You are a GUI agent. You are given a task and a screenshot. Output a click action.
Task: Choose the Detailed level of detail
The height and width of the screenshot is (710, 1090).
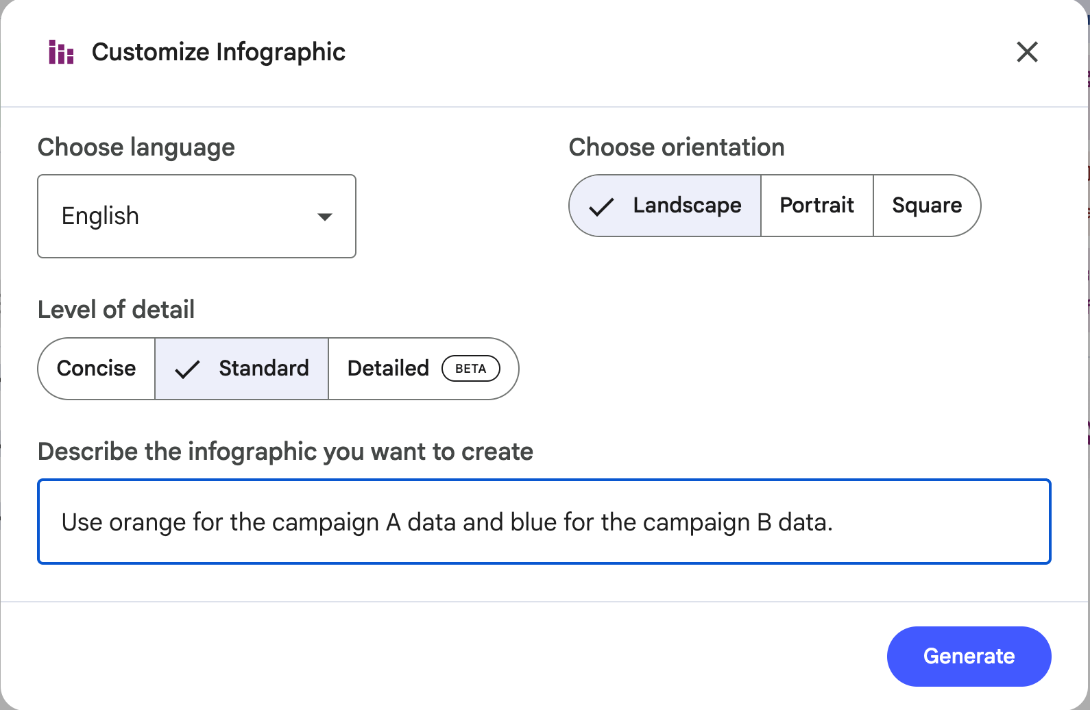click(x=388, y=369)
